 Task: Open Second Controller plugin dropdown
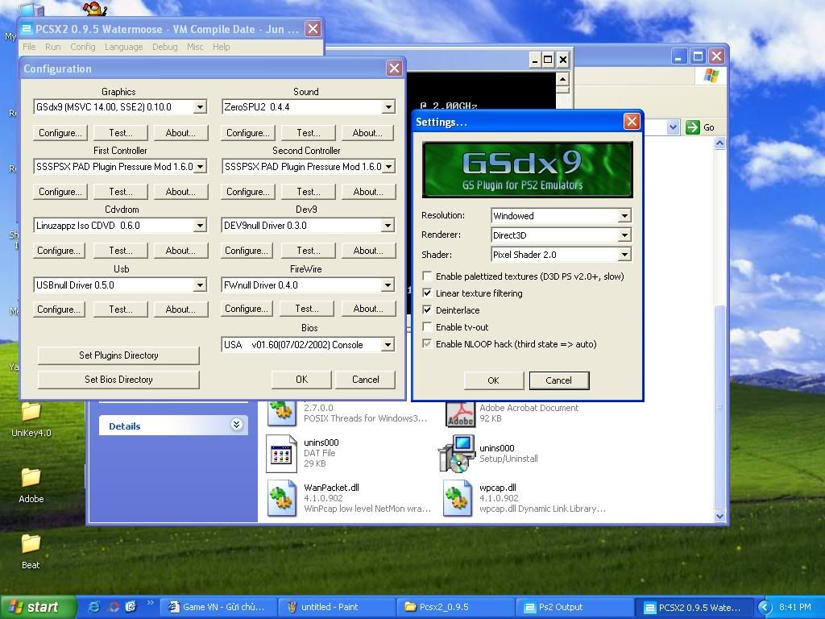(388, 167)
